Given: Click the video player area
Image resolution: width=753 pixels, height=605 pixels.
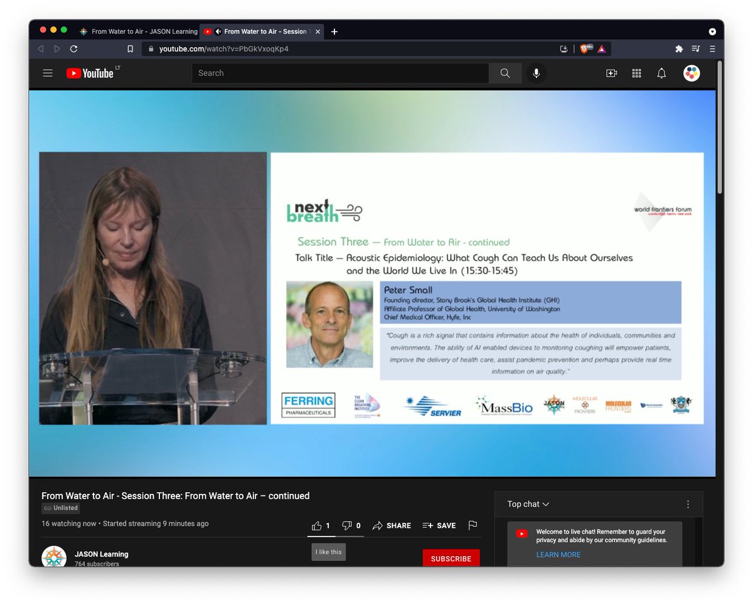Looking at the screenshot, I should [x=372, y=283].
